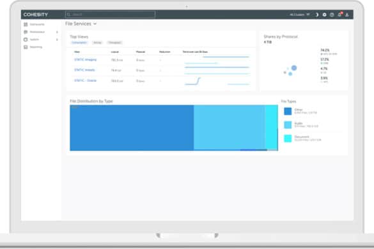374x249 pixels.
Task: Click the 74.2% protocol value
Action: 325,50
